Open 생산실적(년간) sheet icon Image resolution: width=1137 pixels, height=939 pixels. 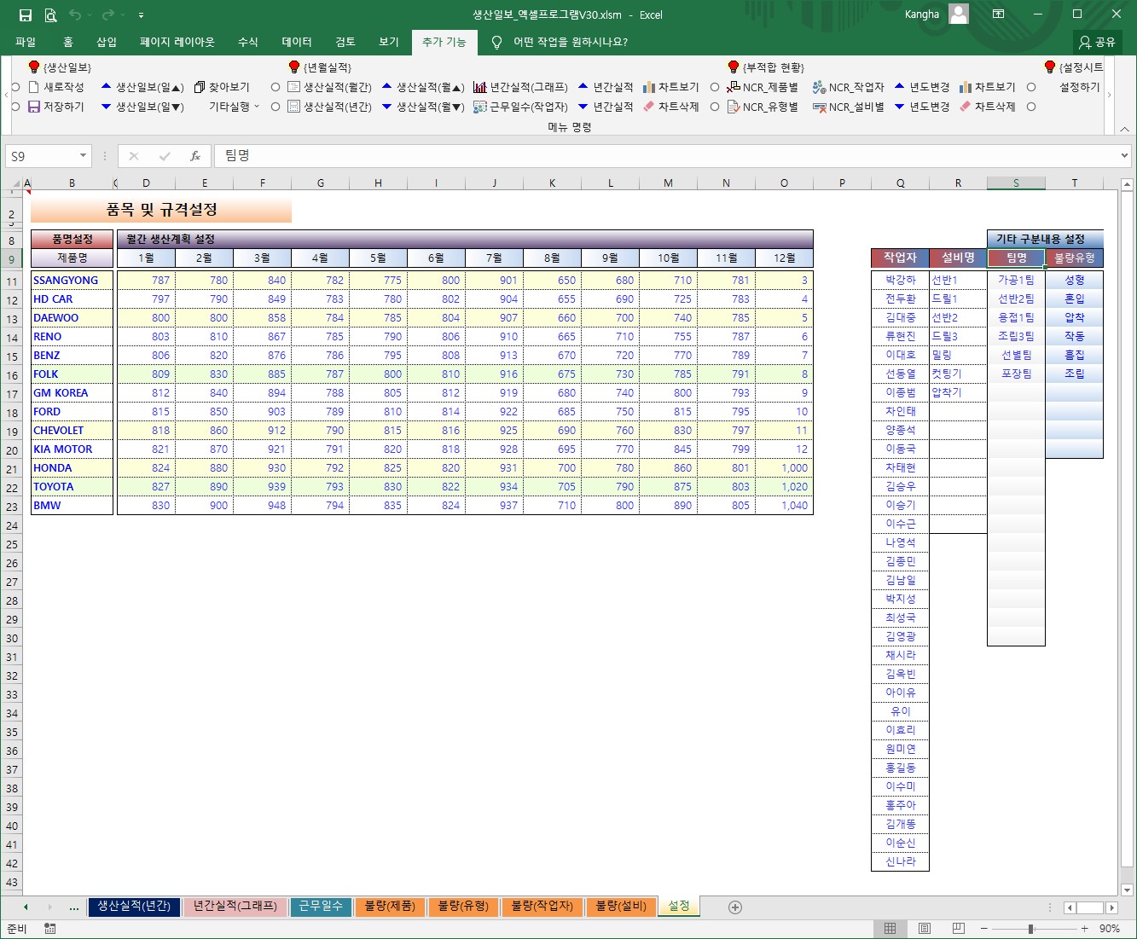pos(293,107)
